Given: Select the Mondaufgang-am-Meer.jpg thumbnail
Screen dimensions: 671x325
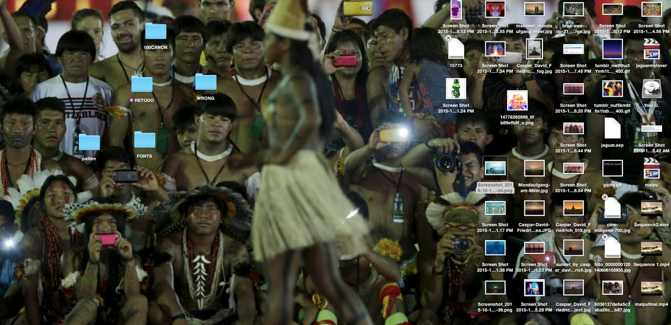Looking at the screenshot, I should tap(535, 168).
